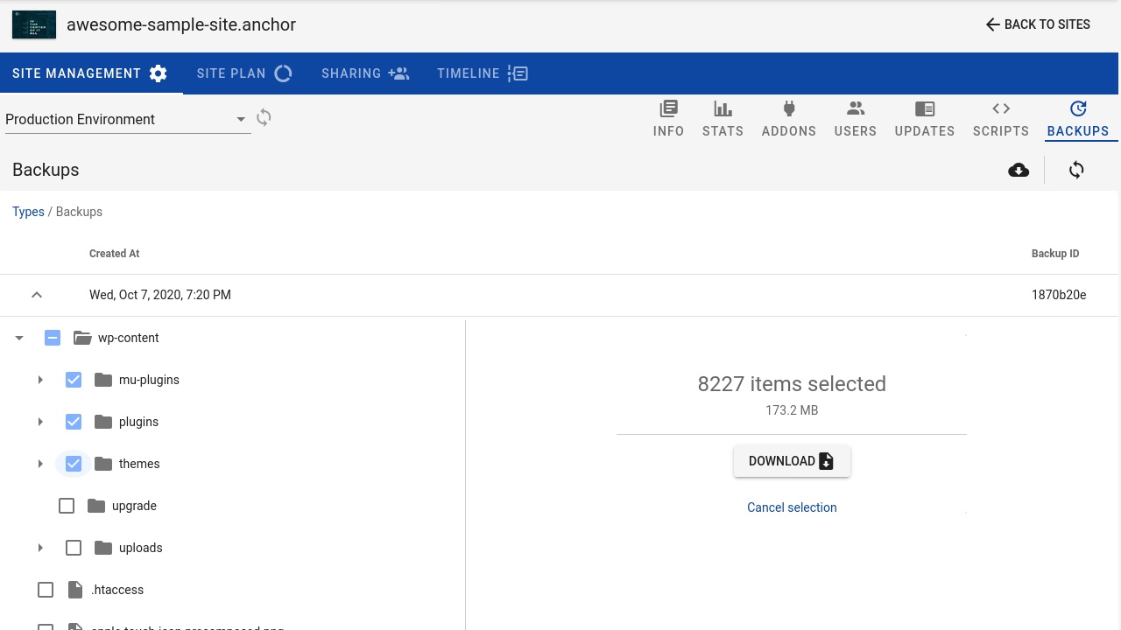Toggle the wp-content checkbox
This screenshot has height=630, width=1121.
click(53, 338)
